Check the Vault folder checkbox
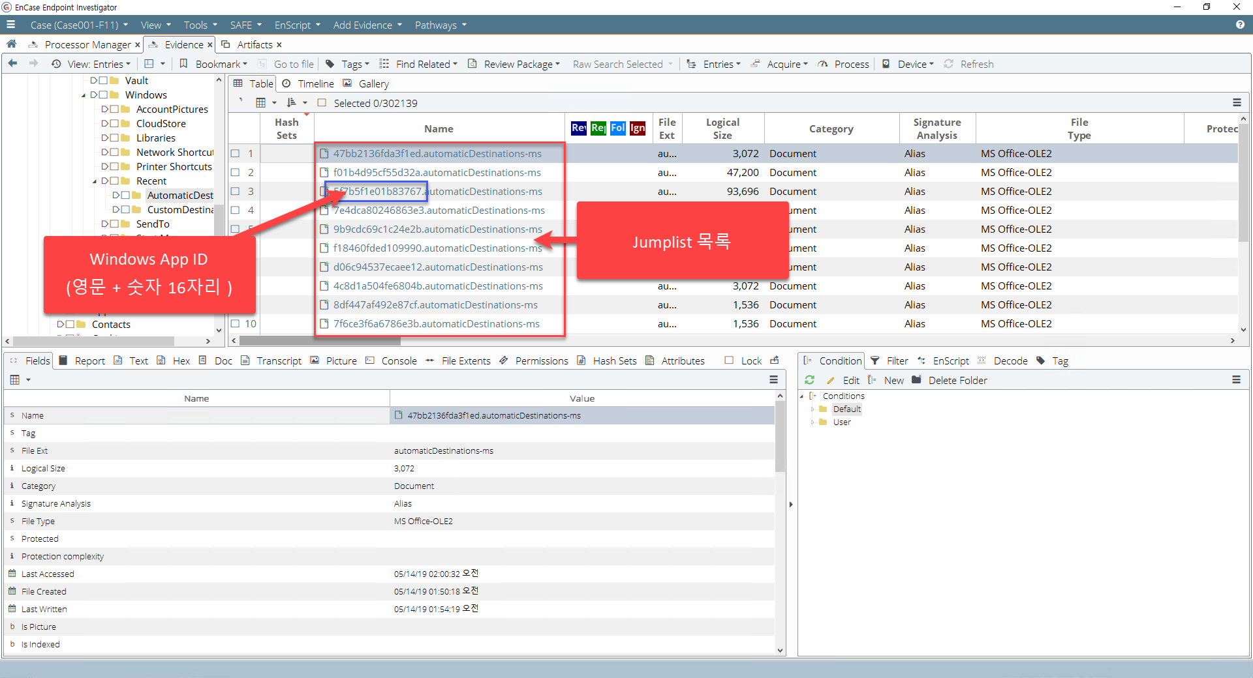The image size is (1253, 678). (x=103, y=81)
